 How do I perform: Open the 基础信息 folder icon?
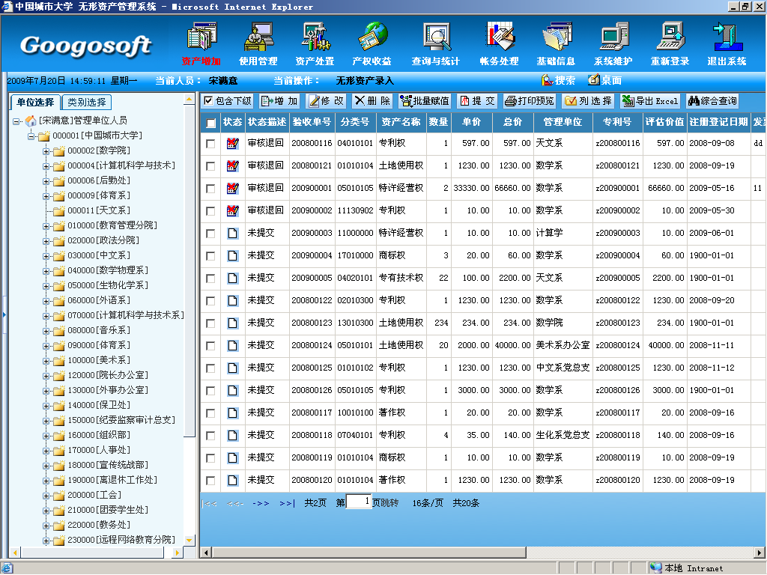click(557, 37)
